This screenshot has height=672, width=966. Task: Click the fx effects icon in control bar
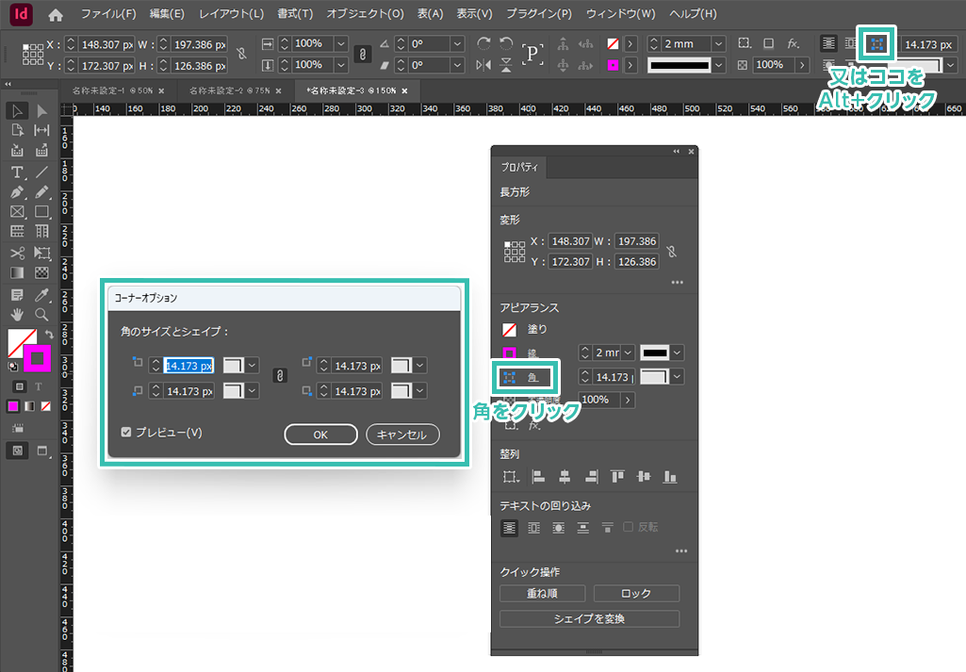pyautogui.click(x=794, y=43)
